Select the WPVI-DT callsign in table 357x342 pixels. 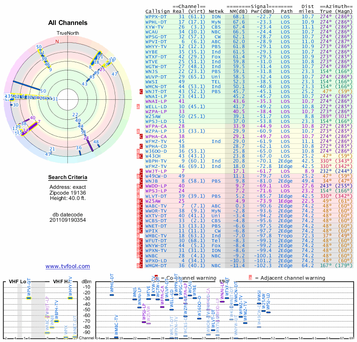coord(156,41)
